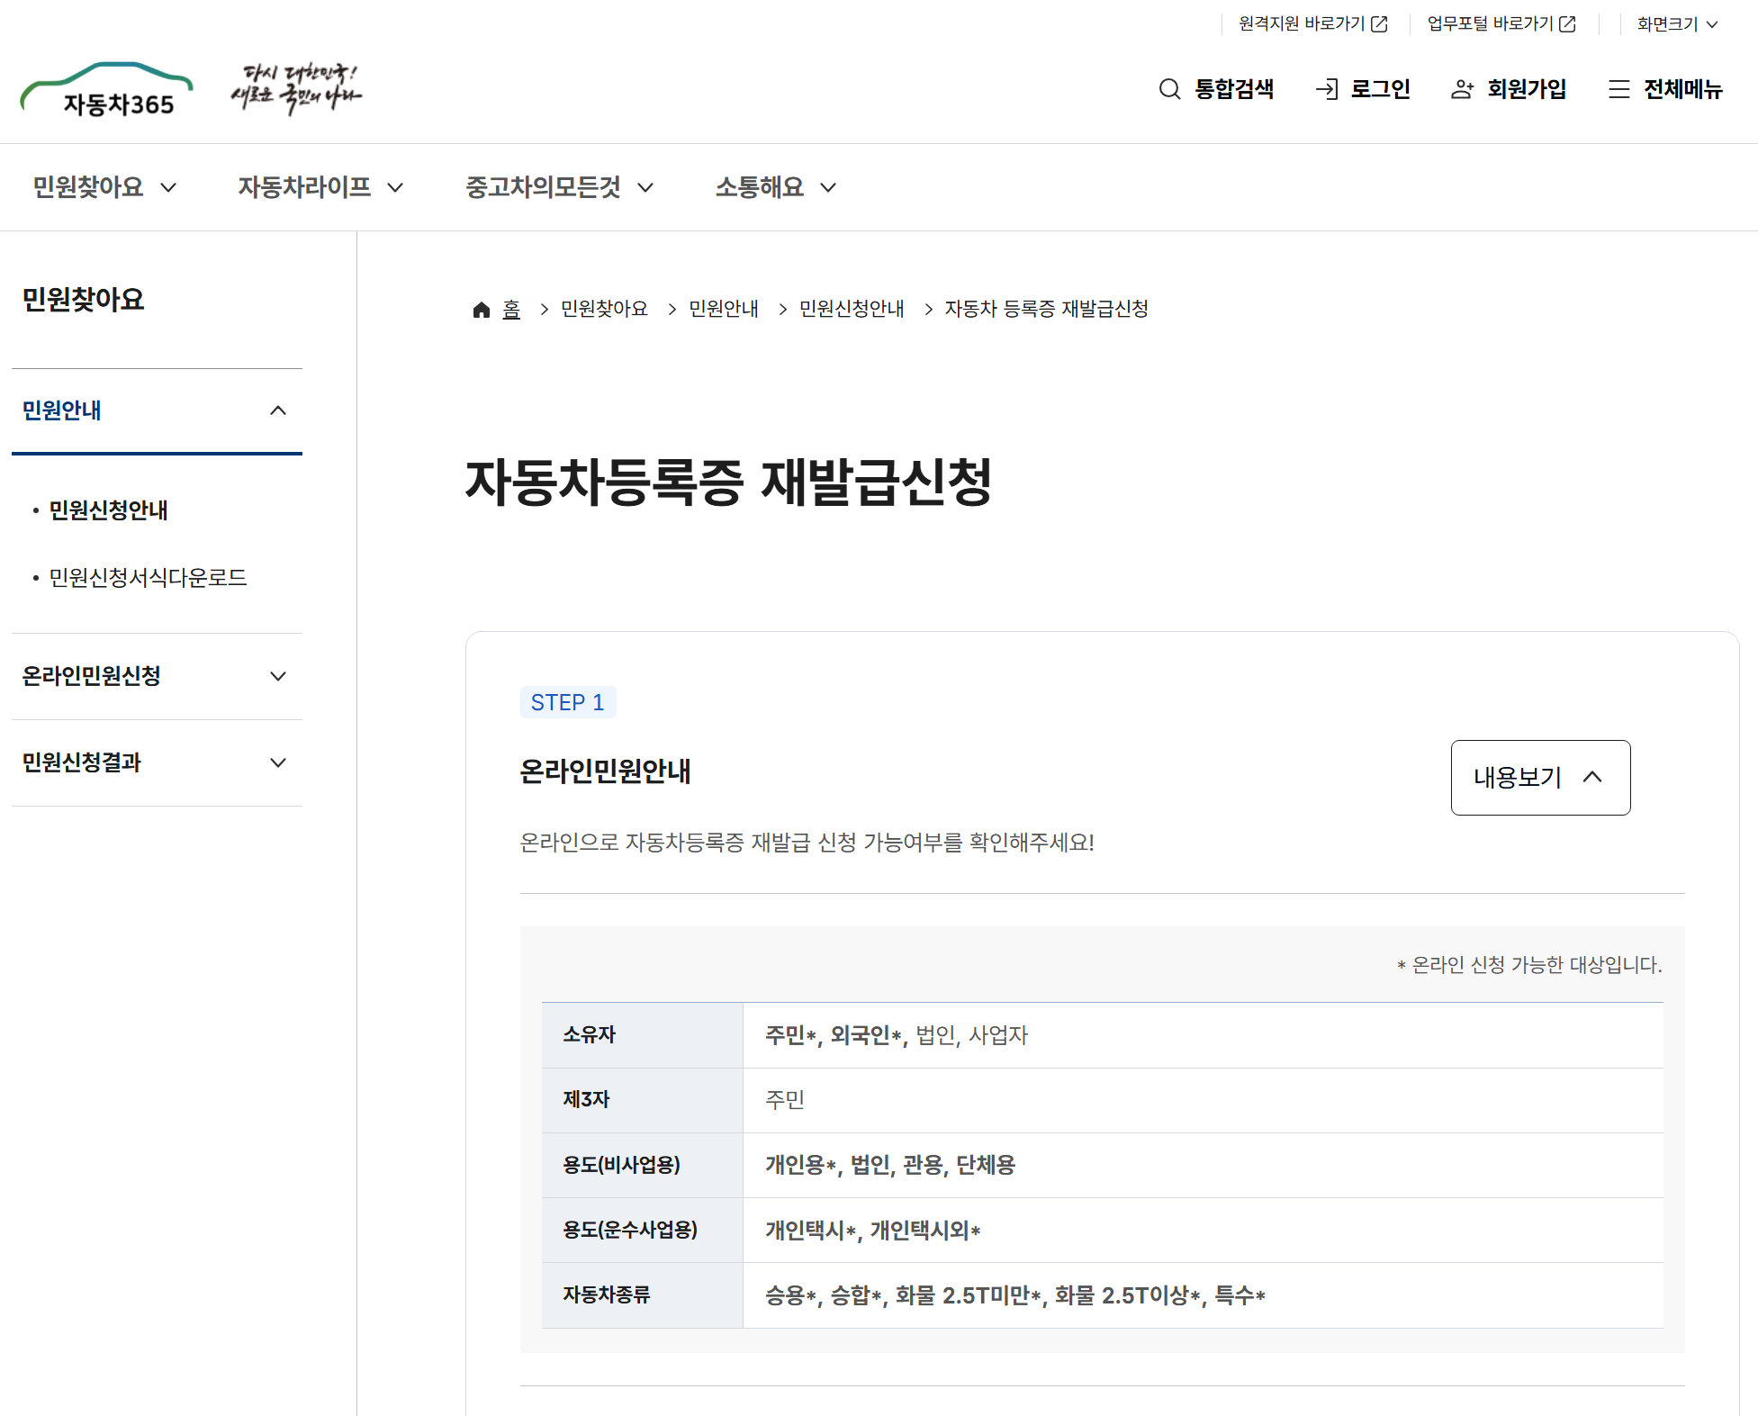The height and width of the screenshot is (1416, 1758).
Task: Click the handwritten slogan banner image
Action: [x=295, y=88]
